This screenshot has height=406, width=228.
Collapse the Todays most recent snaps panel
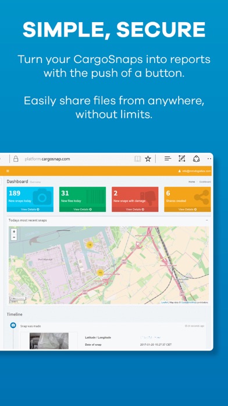click(x=206, y=220)
